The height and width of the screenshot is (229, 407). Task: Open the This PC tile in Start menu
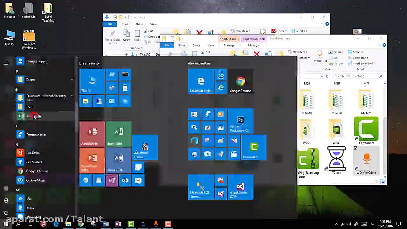click(92, 82)
